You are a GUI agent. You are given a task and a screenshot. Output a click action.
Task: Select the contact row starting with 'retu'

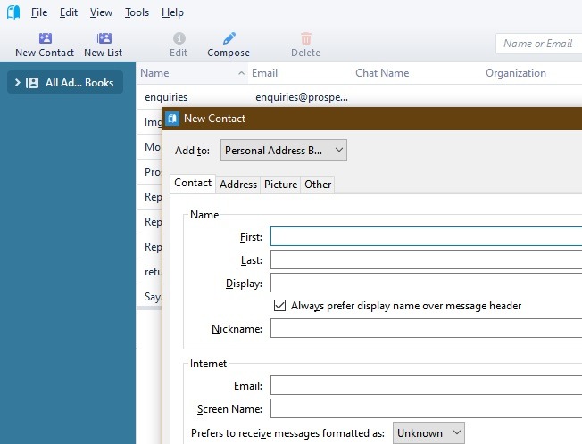tap(149, 272)
